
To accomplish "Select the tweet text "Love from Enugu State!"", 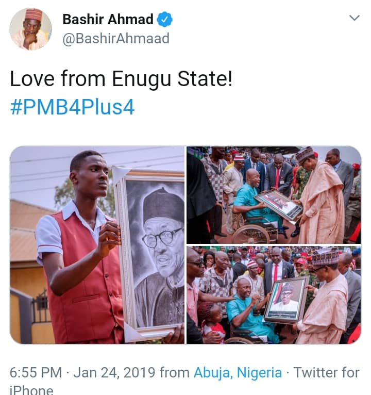I will tap(121, 80).
